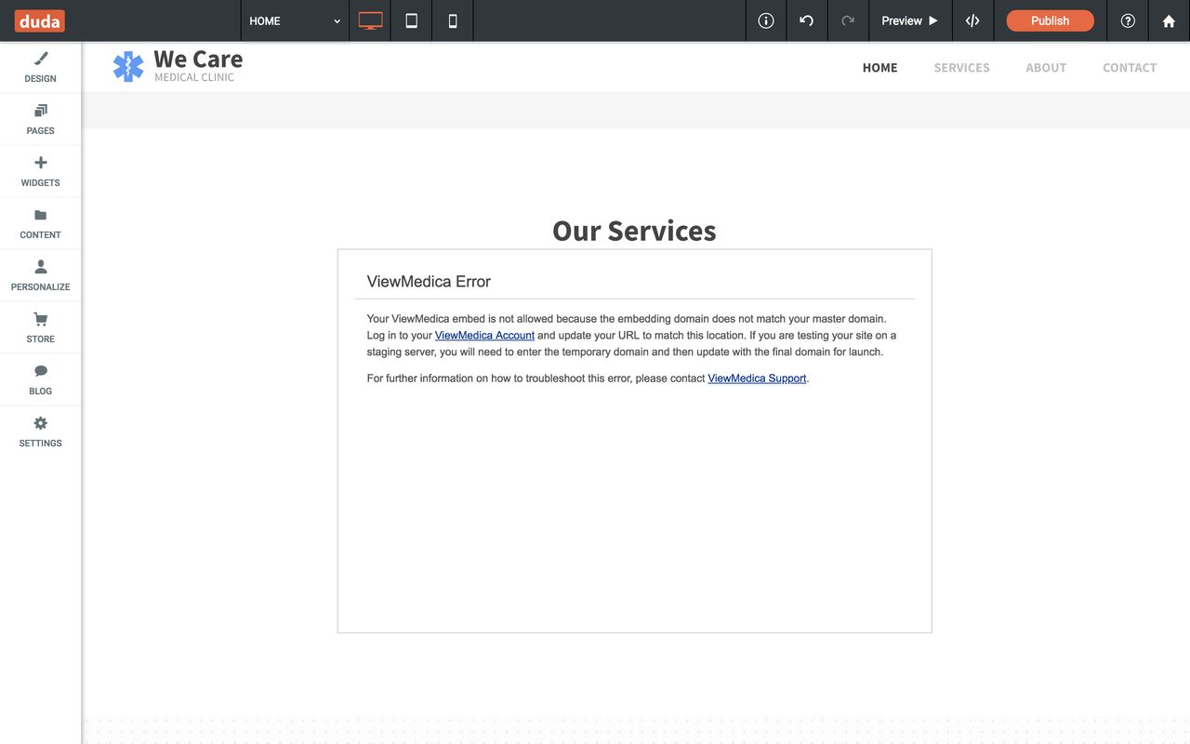
Task: Open the Content library
Action: [40, 221]
